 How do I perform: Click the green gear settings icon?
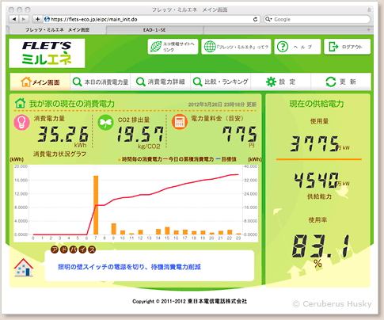pyautogui.click(x=271, y=82)
